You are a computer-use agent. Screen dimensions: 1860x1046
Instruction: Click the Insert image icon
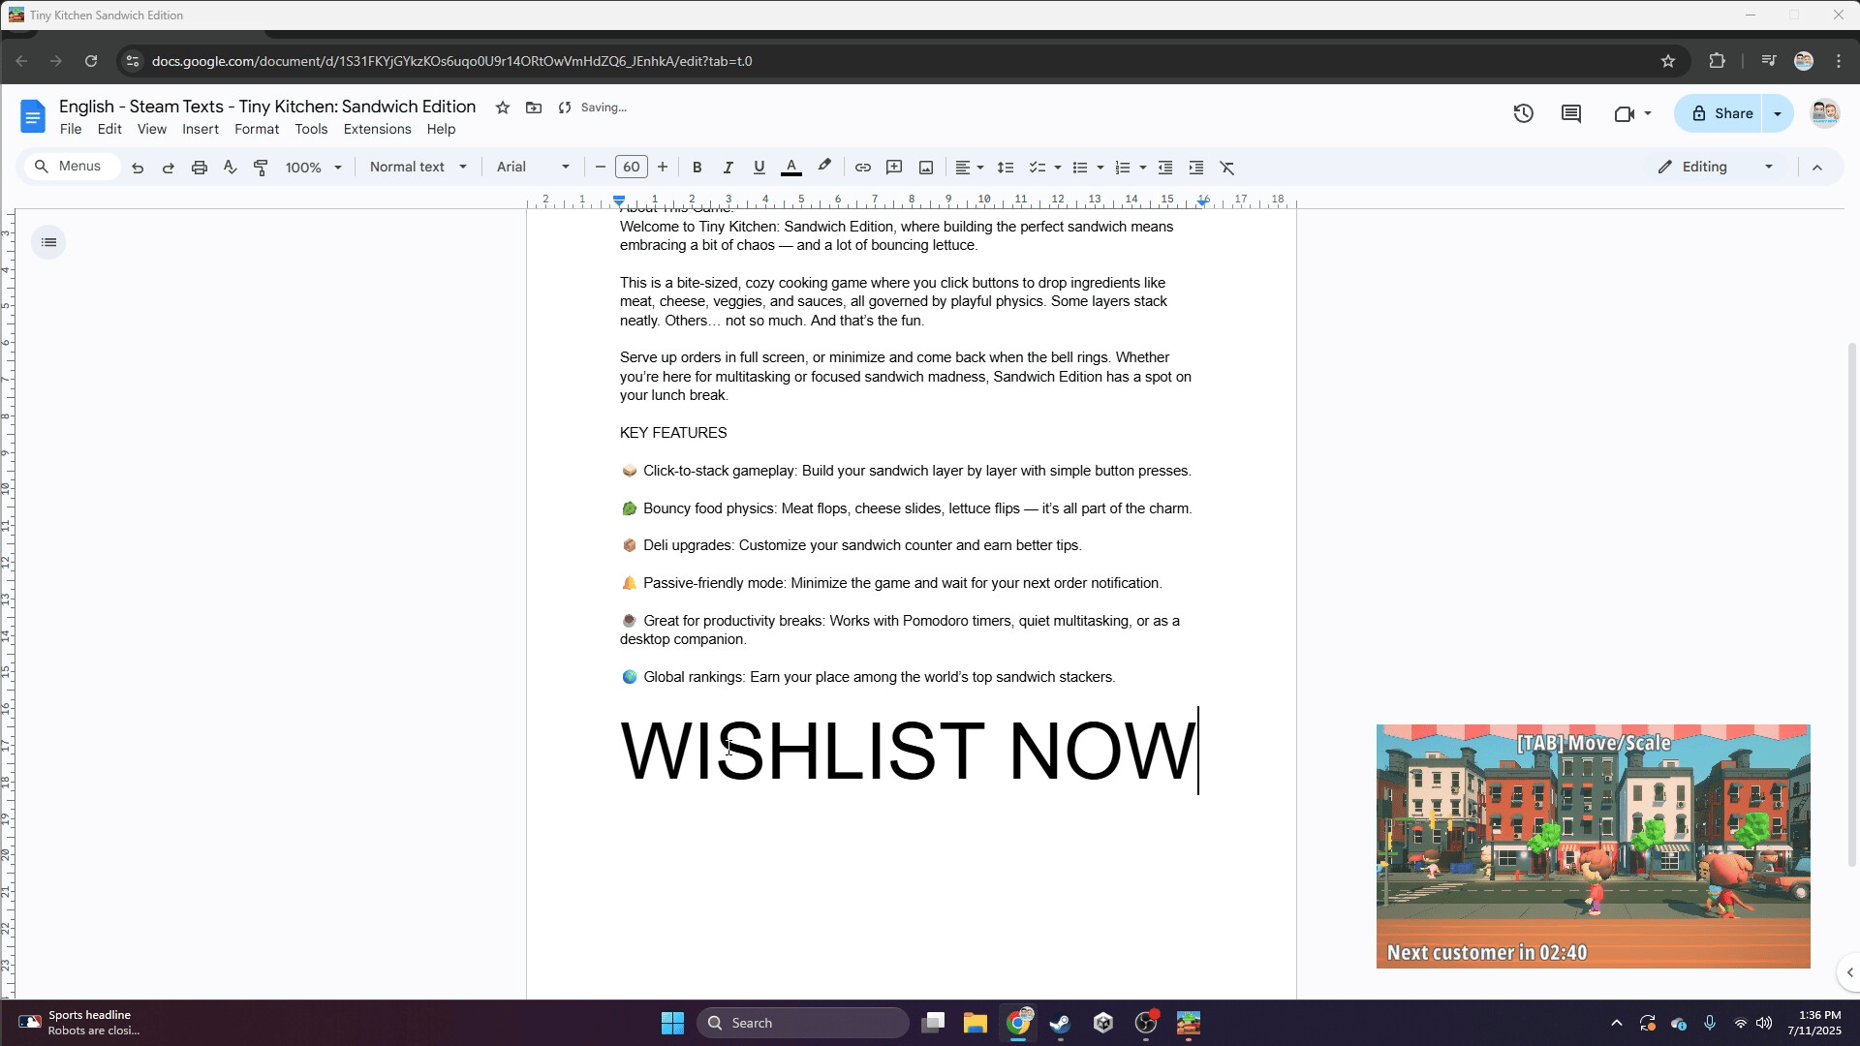coord(926,168)
